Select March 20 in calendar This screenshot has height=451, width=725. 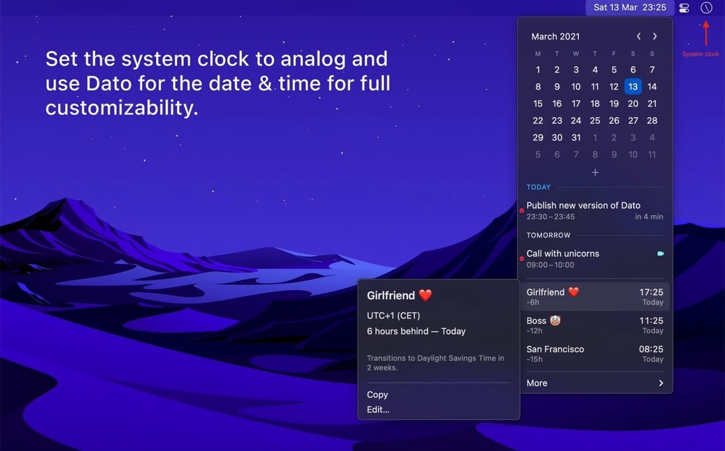[x=633, y=103]
